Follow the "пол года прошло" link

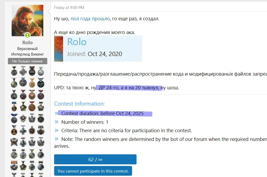90,19
